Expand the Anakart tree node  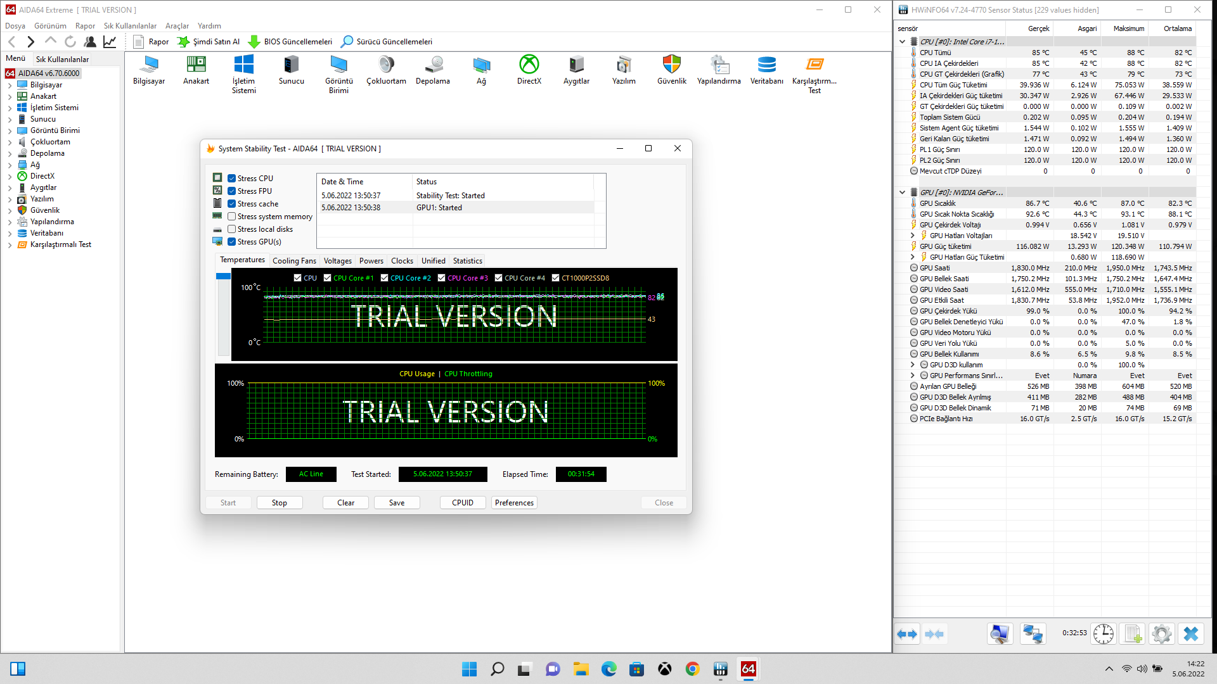pyautogui.click(x=10, y=97)
